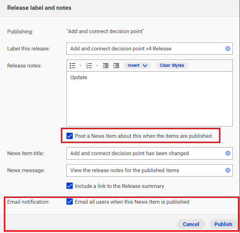Clear the Label this release field

point(228,49)
